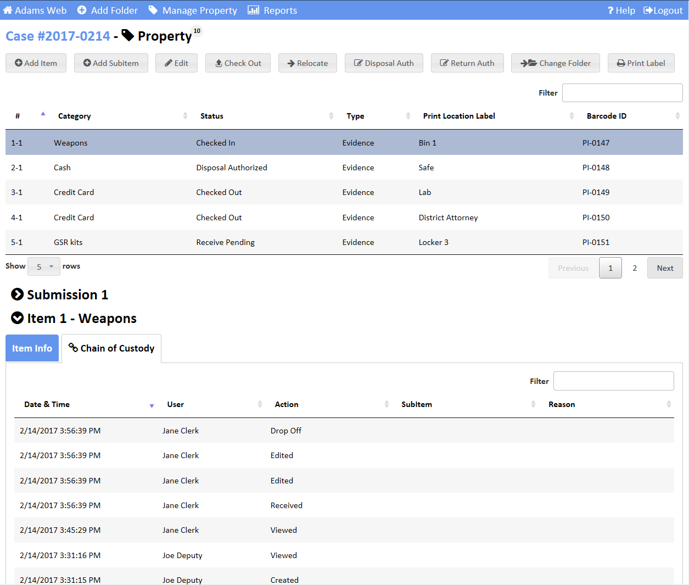Click the Adams Web home icon
This screenshot has width=689, height=585.
tap(8, 10)
